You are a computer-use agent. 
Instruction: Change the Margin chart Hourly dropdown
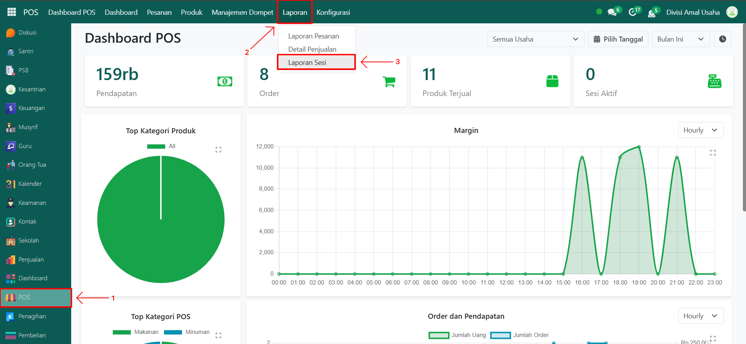pos(700,130)
